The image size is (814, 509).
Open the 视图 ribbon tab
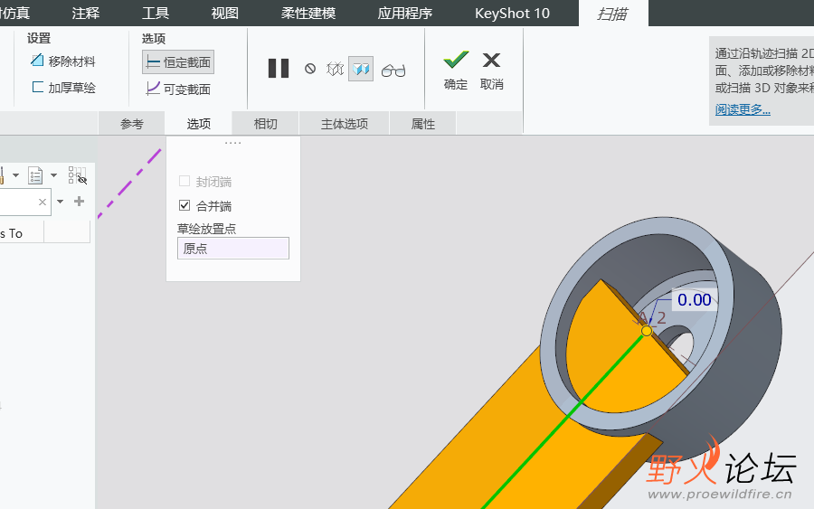[x=225, y=13]
